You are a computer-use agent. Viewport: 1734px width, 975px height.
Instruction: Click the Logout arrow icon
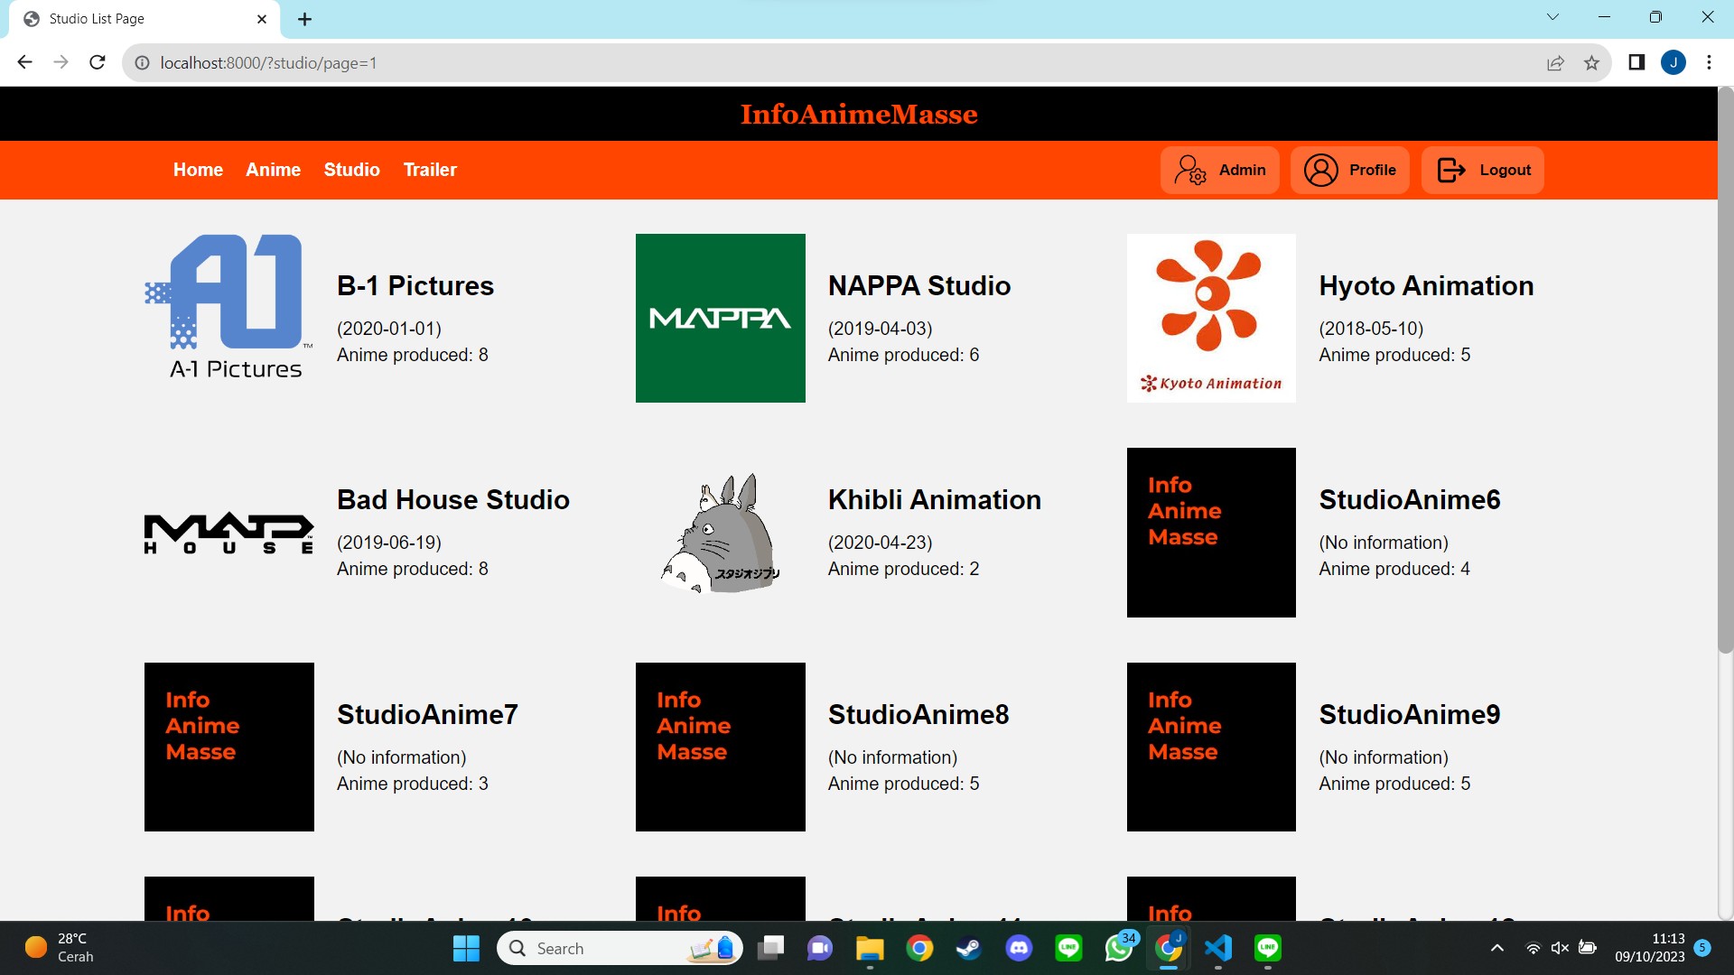tap(1450, 170)
